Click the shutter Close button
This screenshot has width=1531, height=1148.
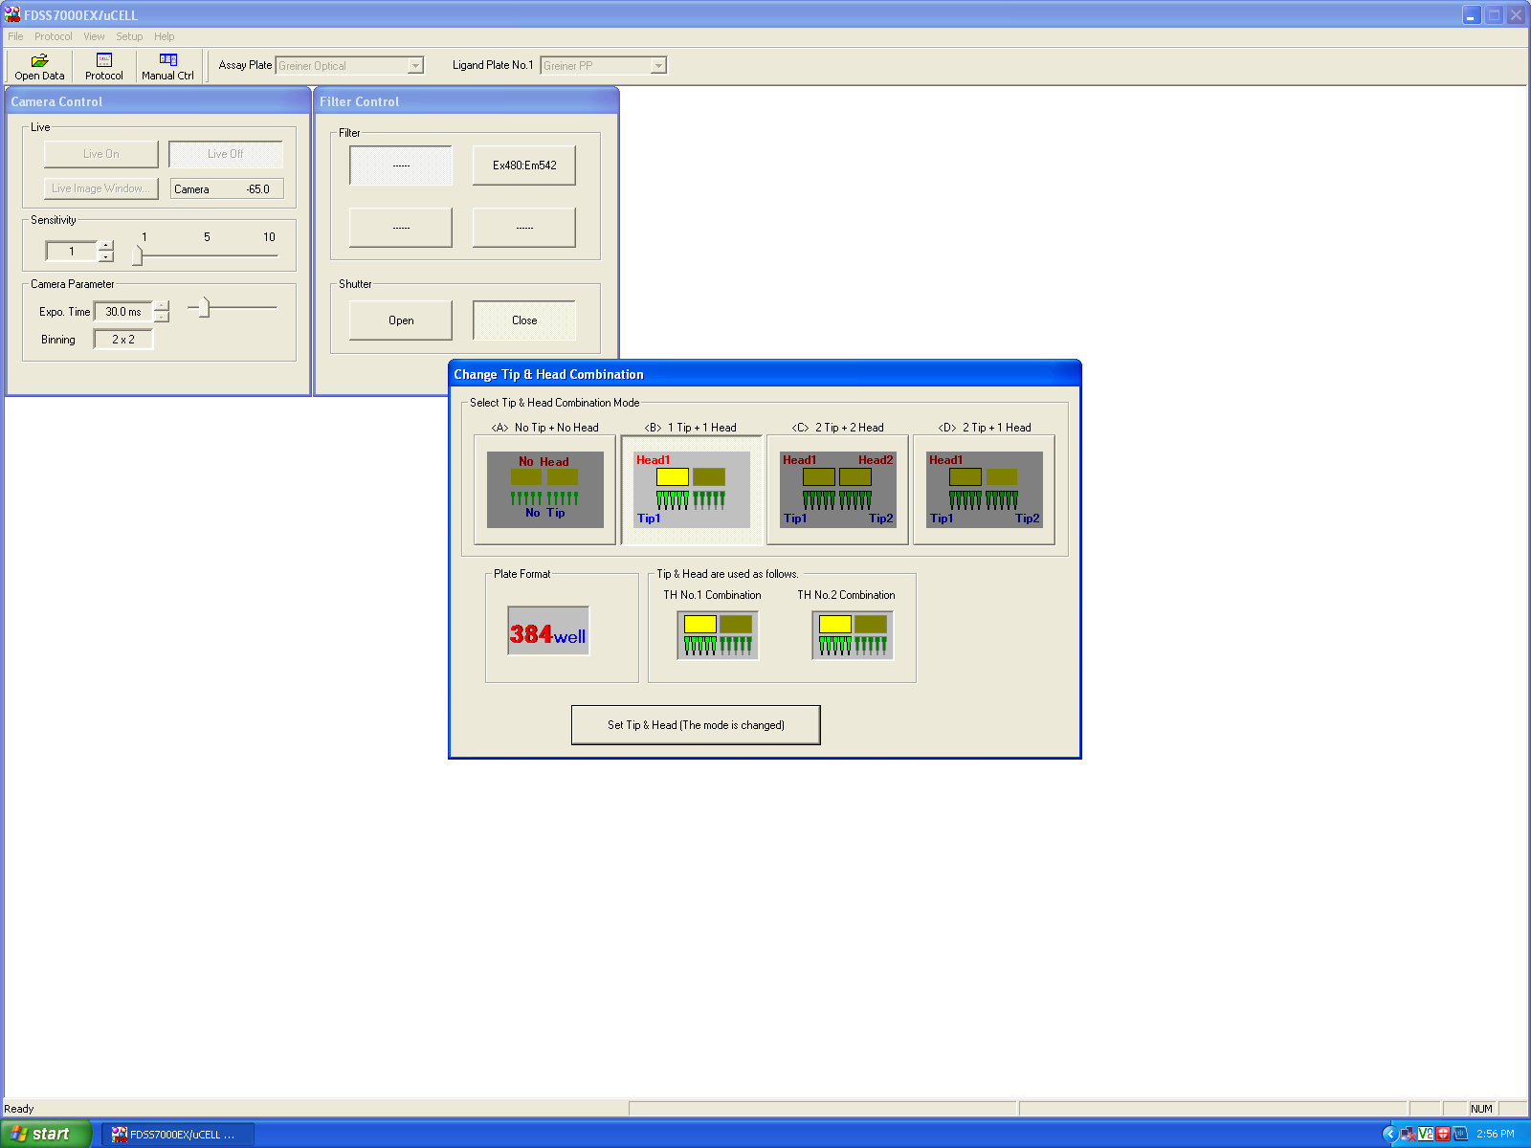pyautogui.click(x=524, y=320)
